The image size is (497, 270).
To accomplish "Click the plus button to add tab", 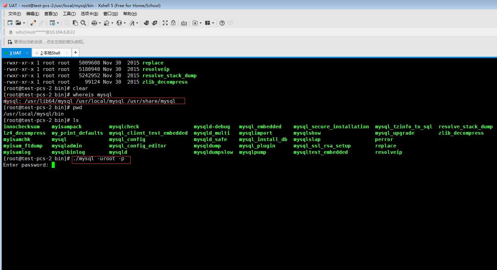I will 76,52.
